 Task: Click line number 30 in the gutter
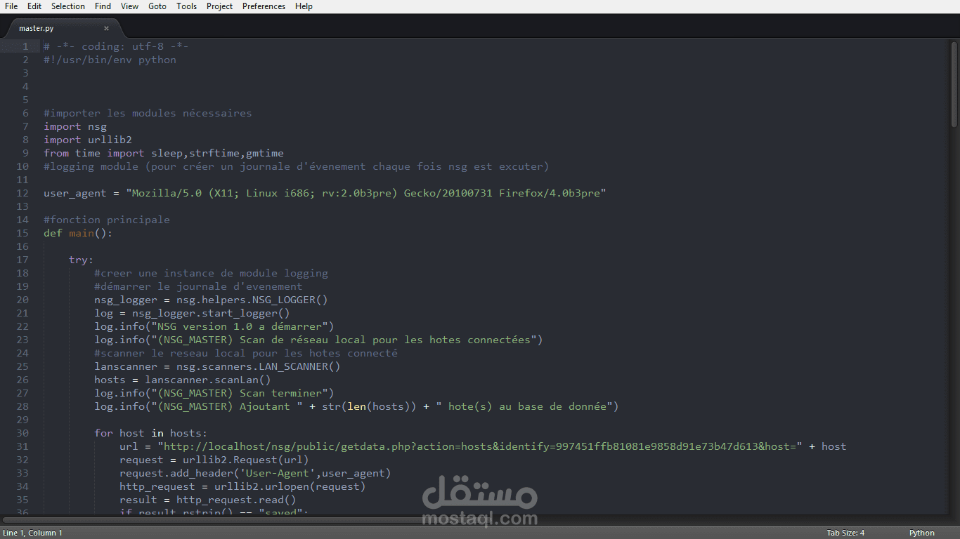(x=23, y=433)
